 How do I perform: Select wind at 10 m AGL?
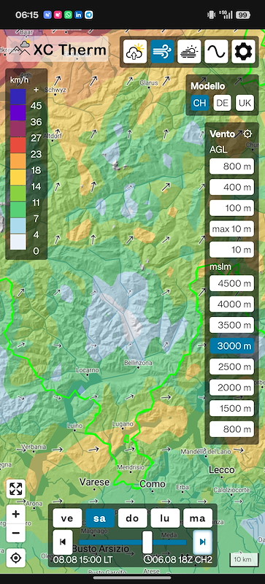[231, 250]
